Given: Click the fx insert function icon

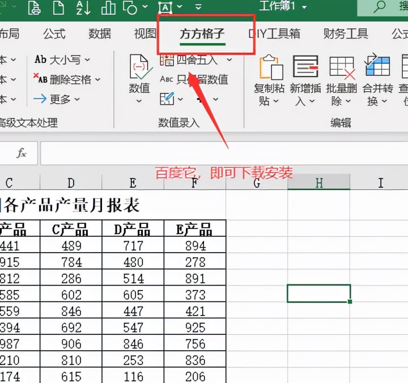Looking at the screenshot, I should pos(22,153).
